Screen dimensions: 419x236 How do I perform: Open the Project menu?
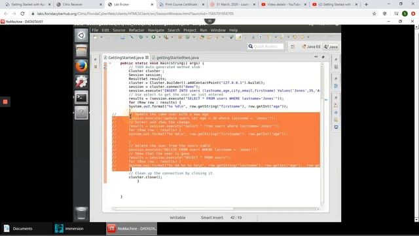click(x=190, y=30)
